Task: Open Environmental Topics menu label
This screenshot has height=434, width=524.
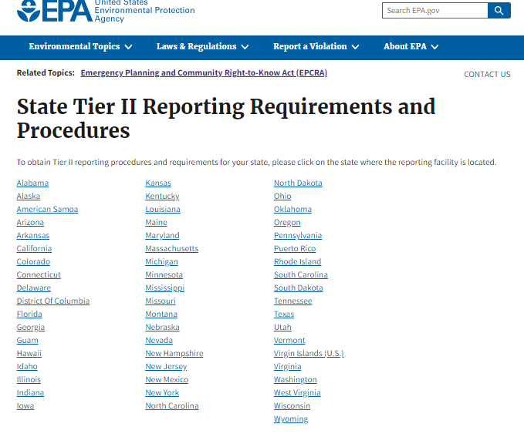Action: coord(74,46)
